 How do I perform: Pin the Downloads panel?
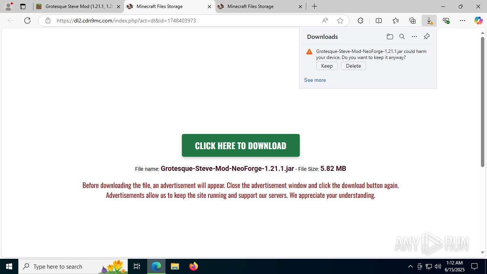pos(427,37)
